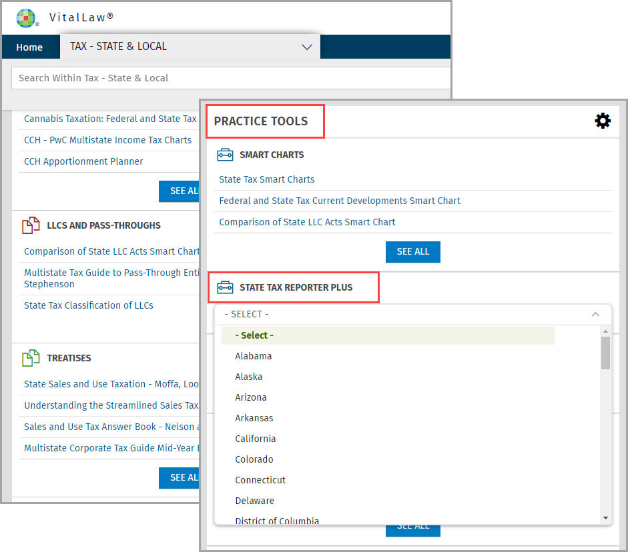Open State Tax Smart Charts link
This screenshot has height=552, width=628.
coord(267,179)
